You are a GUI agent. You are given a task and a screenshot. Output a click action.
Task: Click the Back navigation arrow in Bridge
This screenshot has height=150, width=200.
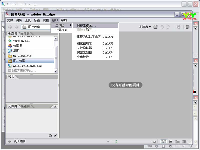[10, 27]
